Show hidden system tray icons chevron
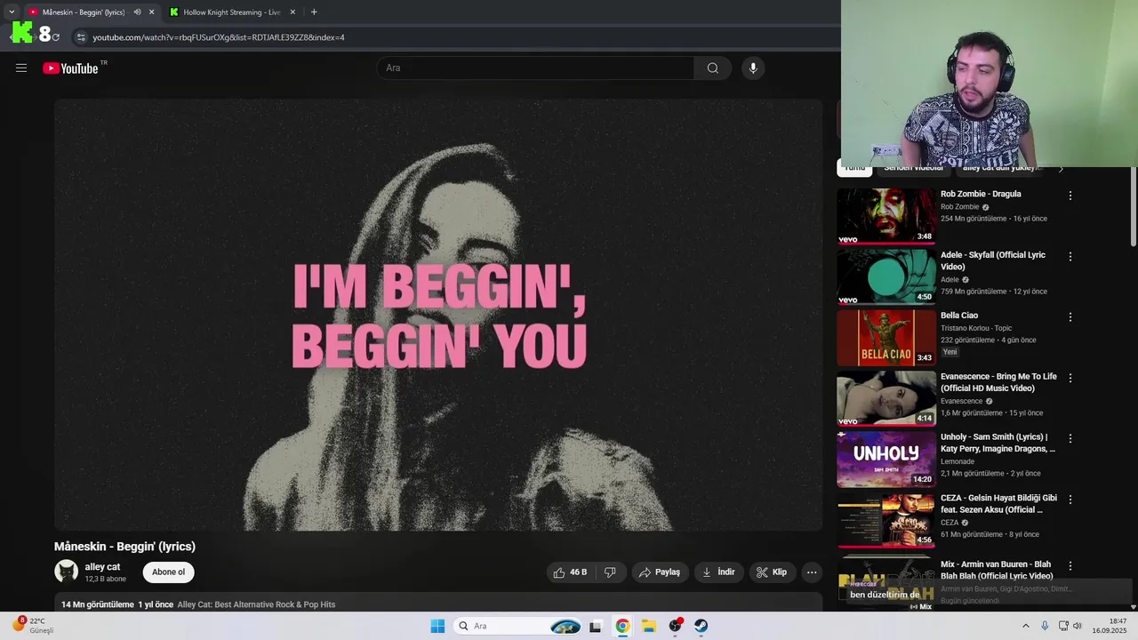This screenshot has height=640, width=1138. coord(1025,626)
